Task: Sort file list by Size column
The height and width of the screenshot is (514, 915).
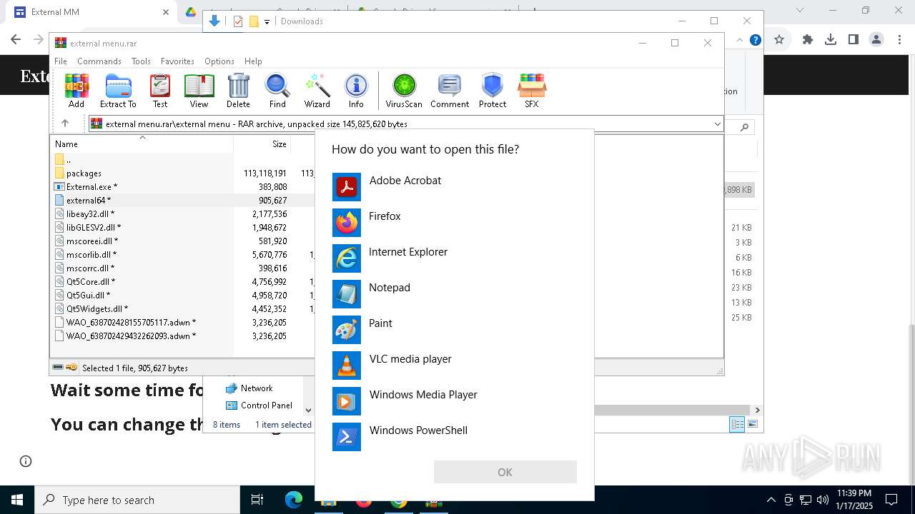Action: (262, 143)
